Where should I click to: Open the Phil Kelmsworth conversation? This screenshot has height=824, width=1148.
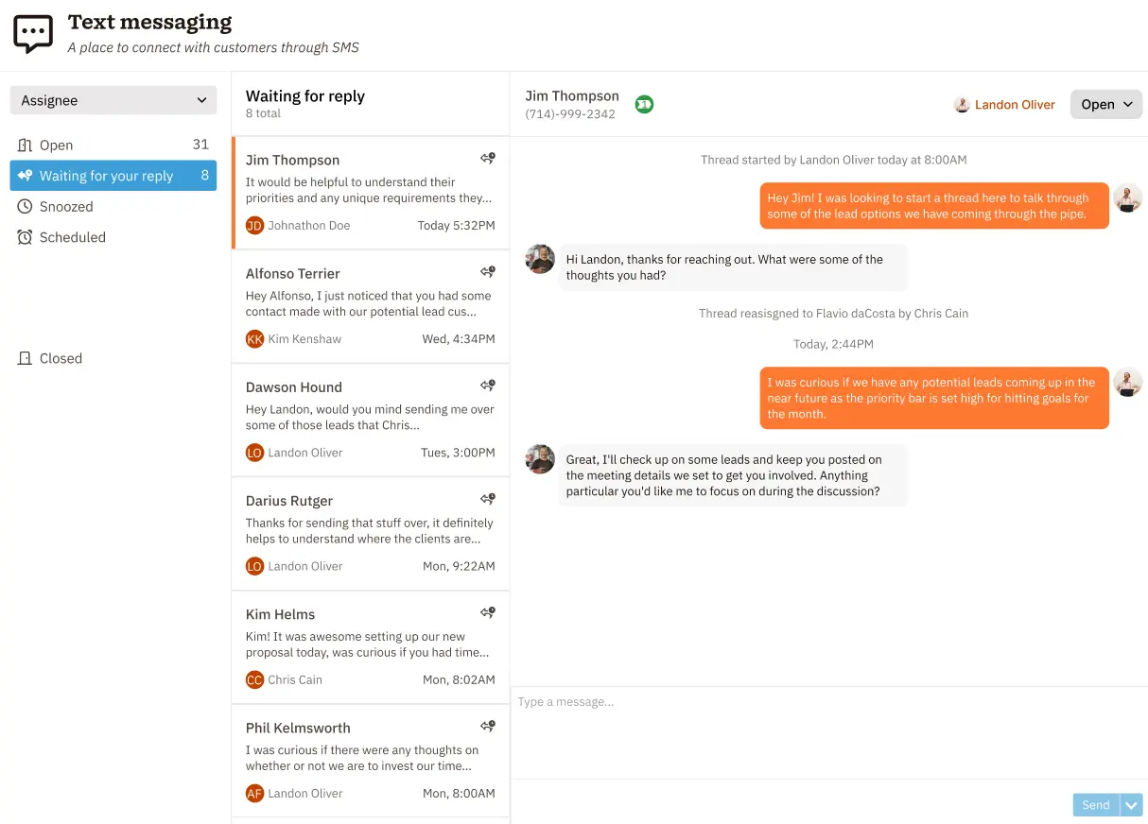[x=370, y=756]
